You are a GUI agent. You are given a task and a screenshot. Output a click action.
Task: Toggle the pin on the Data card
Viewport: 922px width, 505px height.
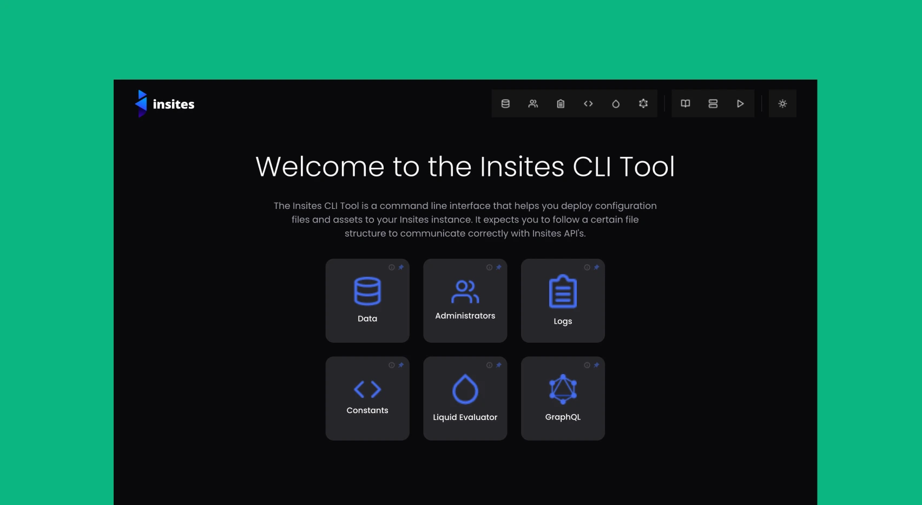401,267
